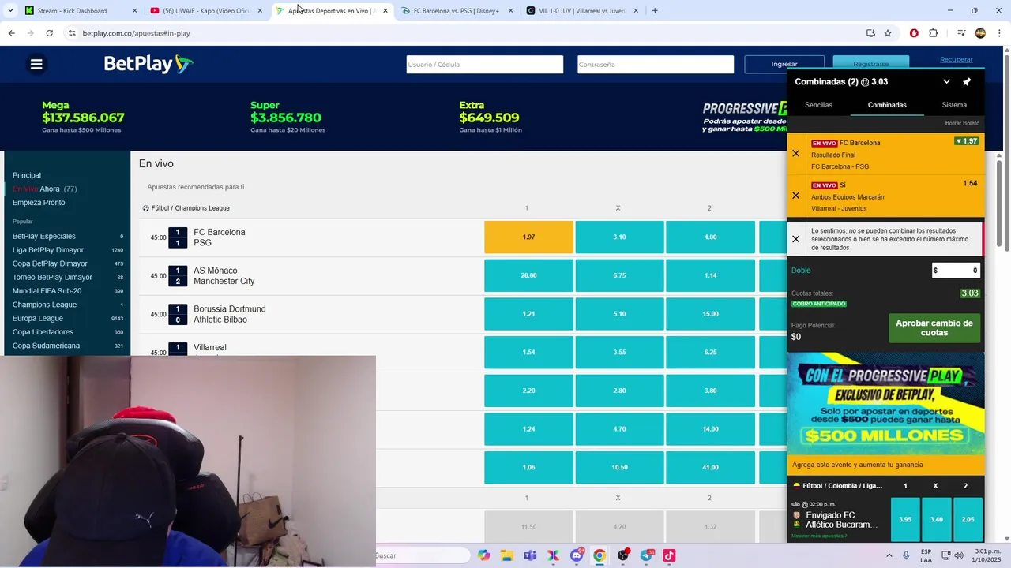Select Envigado FC win odds 3.95
Screen dimensions: 1011x568
tap(905, 520)
